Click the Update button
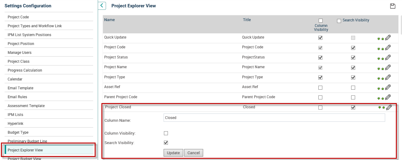Image resolution: width=402 pixels, height=160 pixels. (x=173, y=153)
